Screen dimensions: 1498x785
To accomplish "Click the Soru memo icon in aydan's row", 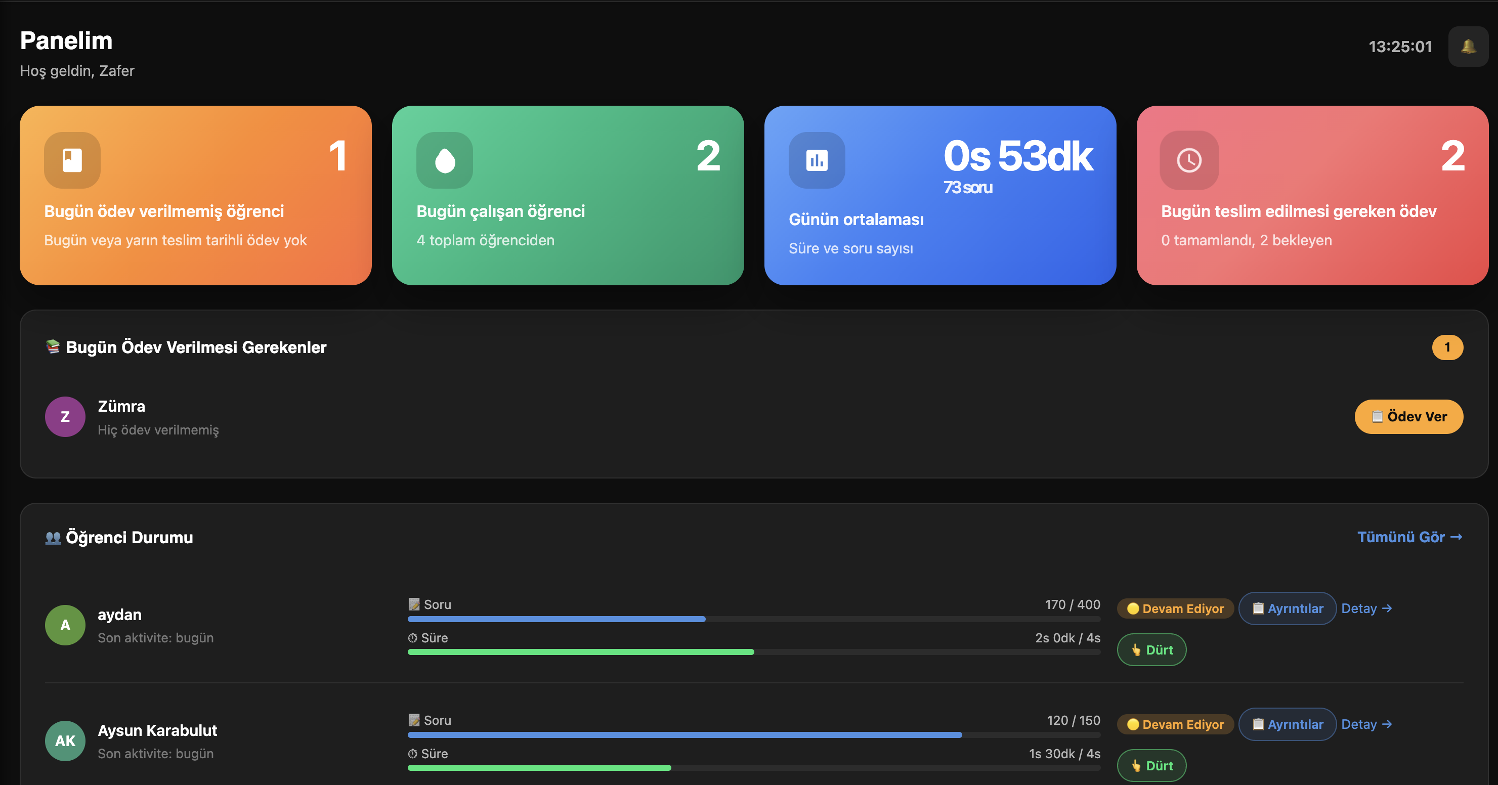I will [x=413, y=604].
